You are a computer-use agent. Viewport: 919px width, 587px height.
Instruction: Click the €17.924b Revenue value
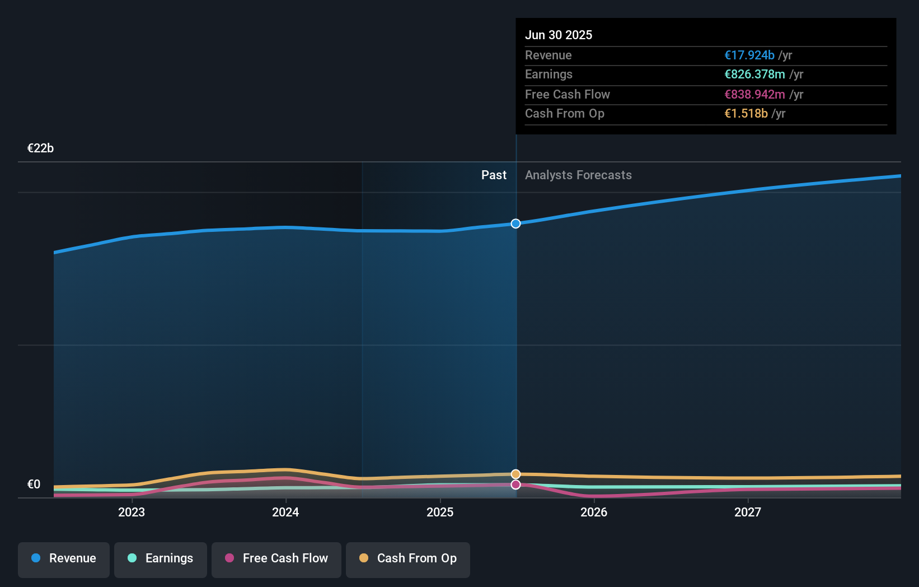749,55
